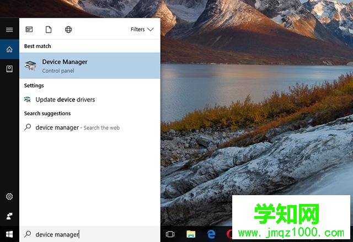Open Device Manager best match result
Image resolution: width=353 pixels, height=242 pixels.
point(90,66)
